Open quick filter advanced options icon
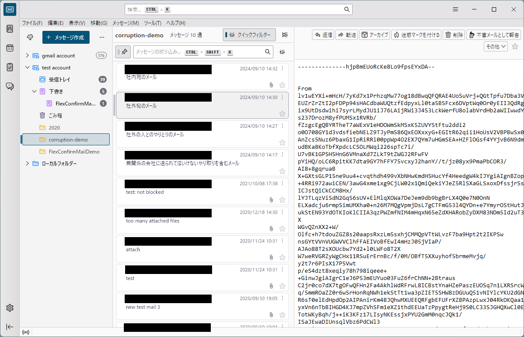This screenshot has height=337, width=524. [282, 52]
